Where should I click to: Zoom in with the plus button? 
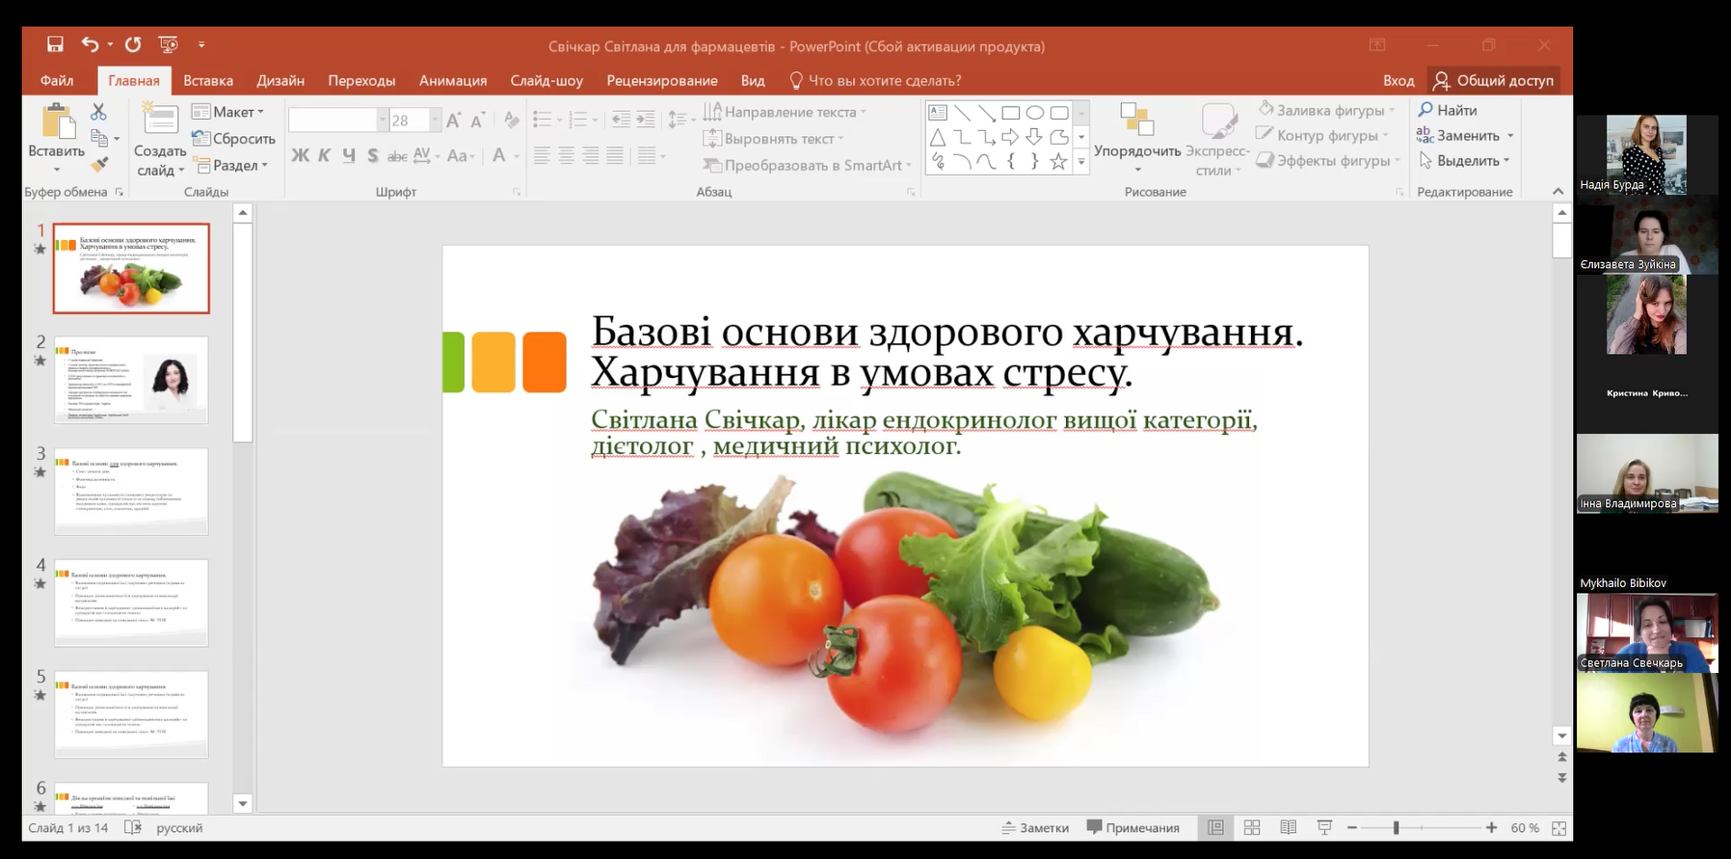pos(1492,828)
